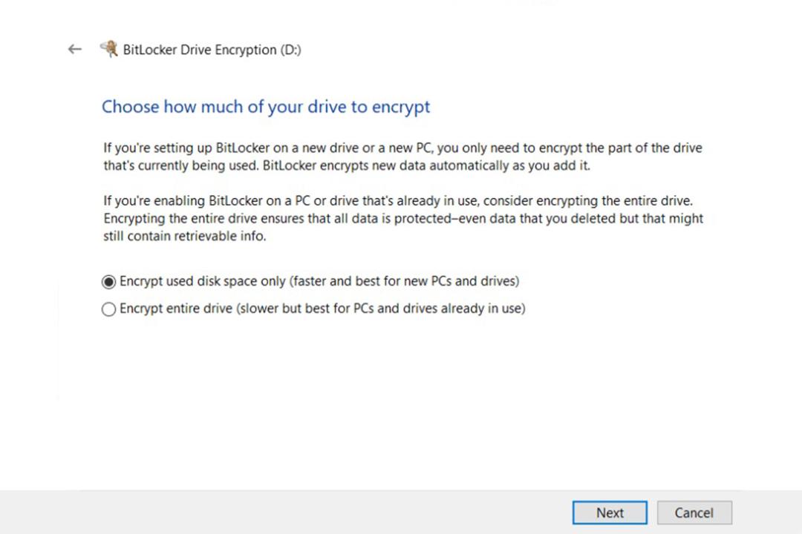Click the gray footer bar beside Next
The width and height of the screenshot is (802, 534).
coord(287,512)
